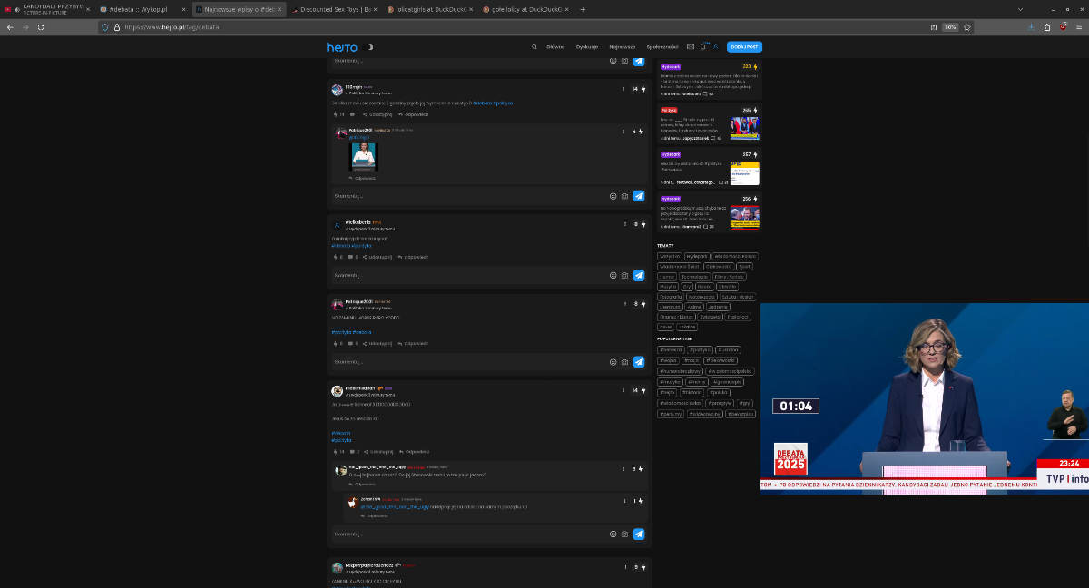
Task: Click the Hejto logo
Action: click(343, 47)
